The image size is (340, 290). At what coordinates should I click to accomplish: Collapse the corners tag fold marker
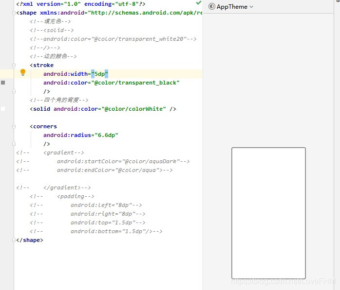coord(14,126)
